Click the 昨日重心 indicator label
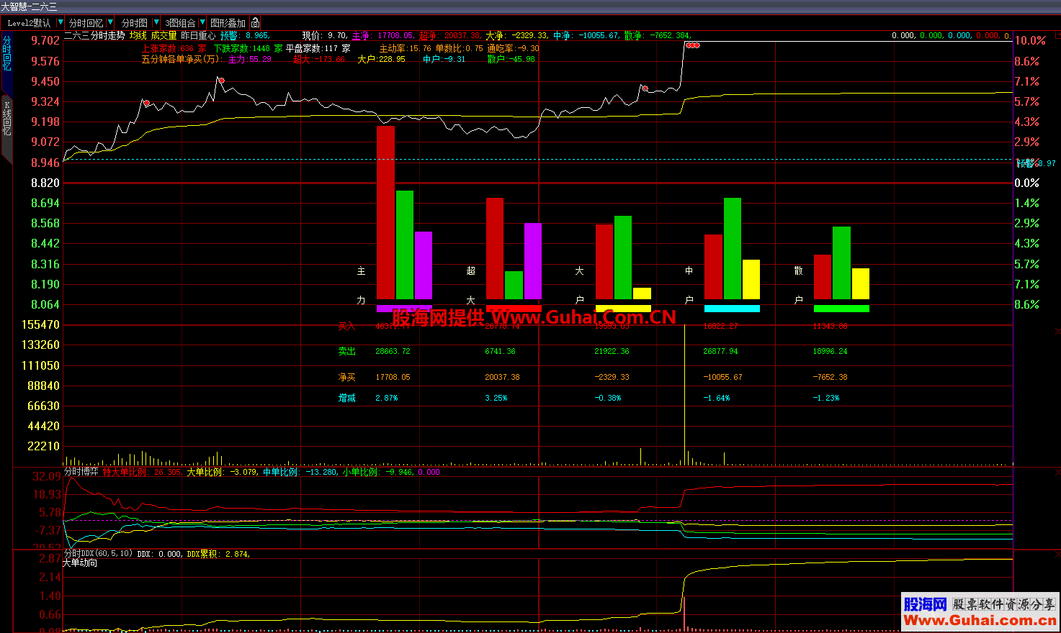The height and width of the screenshot is (633, 1061). [x=198, y=35]
